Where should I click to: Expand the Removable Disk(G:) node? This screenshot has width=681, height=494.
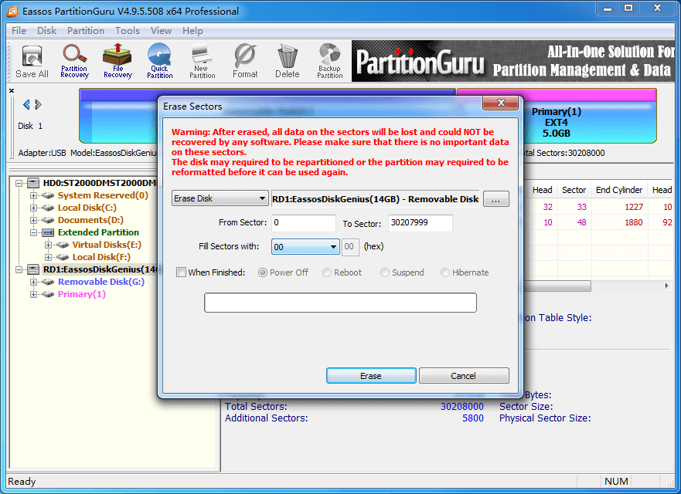point(33,283)
